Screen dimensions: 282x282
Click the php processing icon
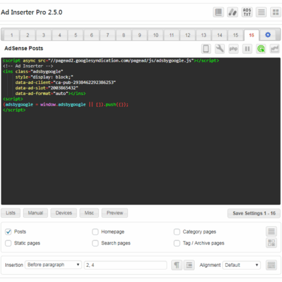(x=233, y=49)
